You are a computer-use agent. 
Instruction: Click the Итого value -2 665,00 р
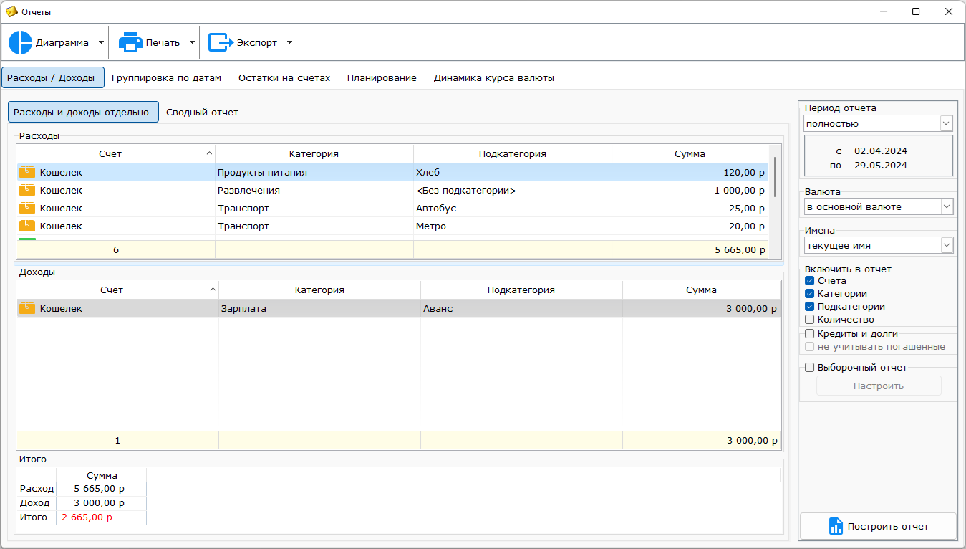click(101, 517)
